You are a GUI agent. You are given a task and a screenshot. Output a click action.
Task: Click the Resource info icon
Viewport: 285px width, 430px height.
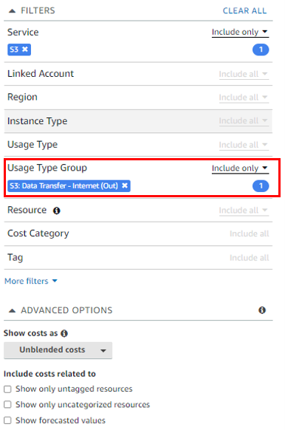point(57,211)
